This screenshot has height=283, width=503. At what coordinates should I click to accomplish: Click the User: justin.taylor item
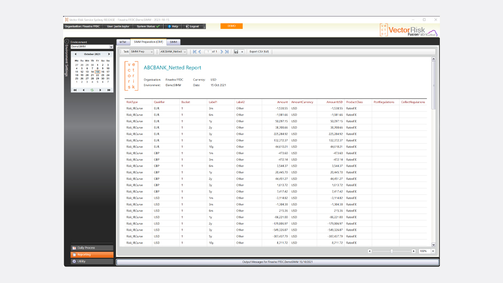pos(118,27)
